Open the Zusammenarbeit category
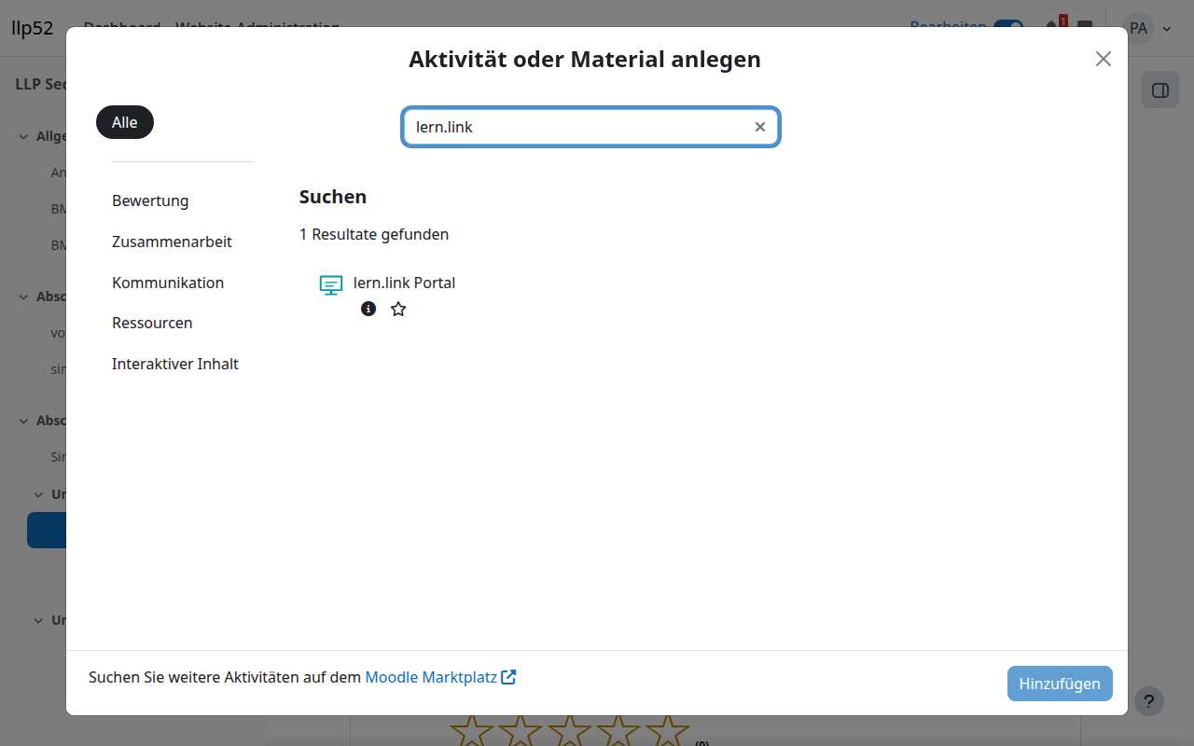This screenshot has height=746, width=1194. click(x=172, y=242)
